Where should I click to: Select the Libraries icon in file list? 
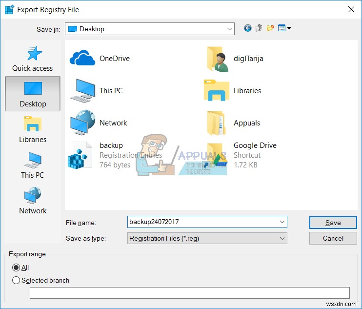pos(216,90)
